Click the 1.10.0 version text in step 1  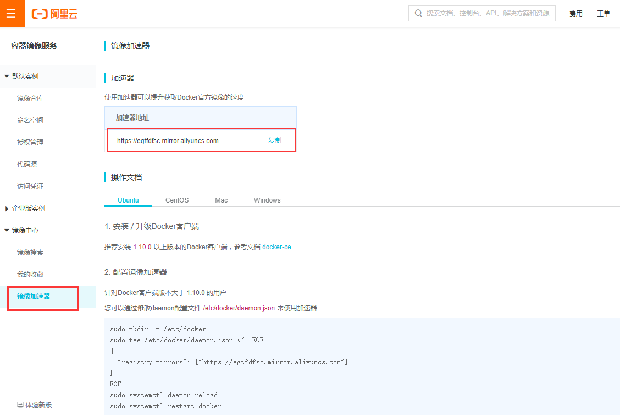pos(142,247)
